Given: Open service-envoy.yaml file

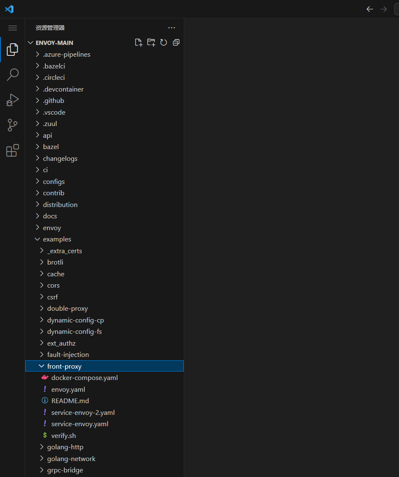Looking at the screenshot, I should (104, 424).
